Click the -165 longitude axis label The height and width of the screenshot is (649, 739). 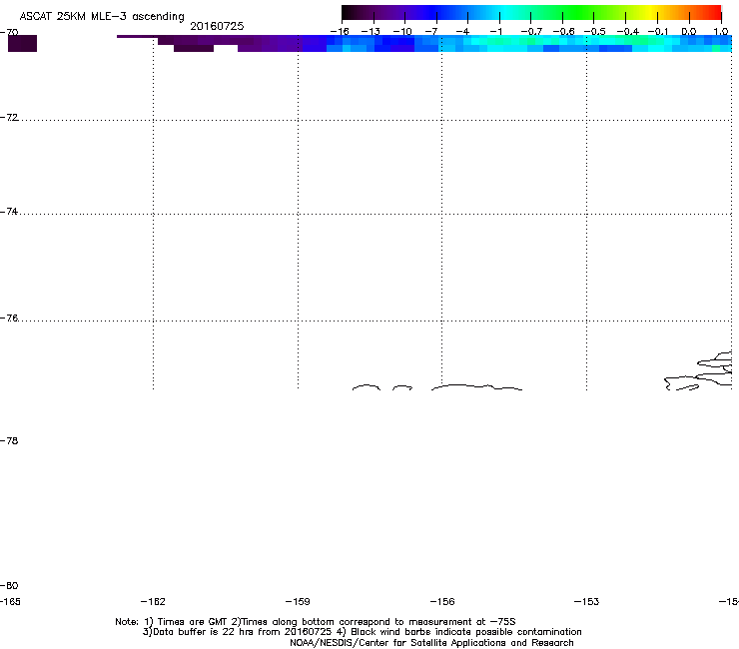click(10, 601)
